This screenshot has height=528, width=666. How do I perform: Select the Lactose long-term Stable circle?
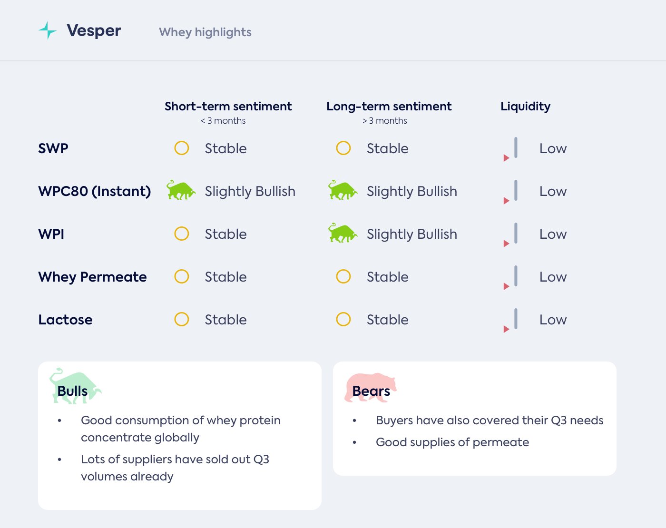tap(343, 319)
